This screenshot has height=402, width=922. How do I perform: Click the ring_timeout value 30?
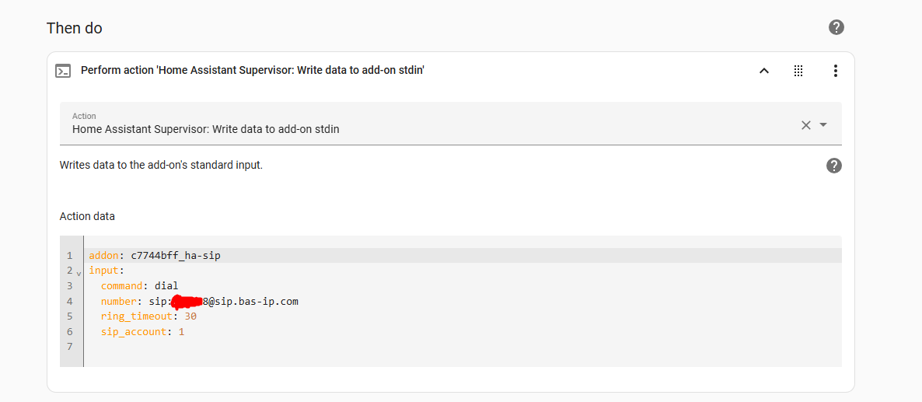[190, 316]
